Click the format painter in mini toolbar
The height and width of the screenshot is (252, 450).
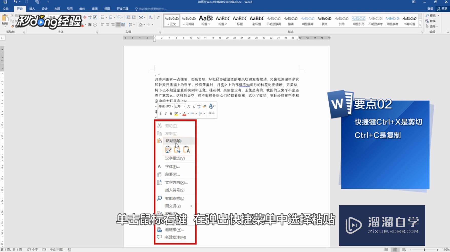(x=204, y=106)
